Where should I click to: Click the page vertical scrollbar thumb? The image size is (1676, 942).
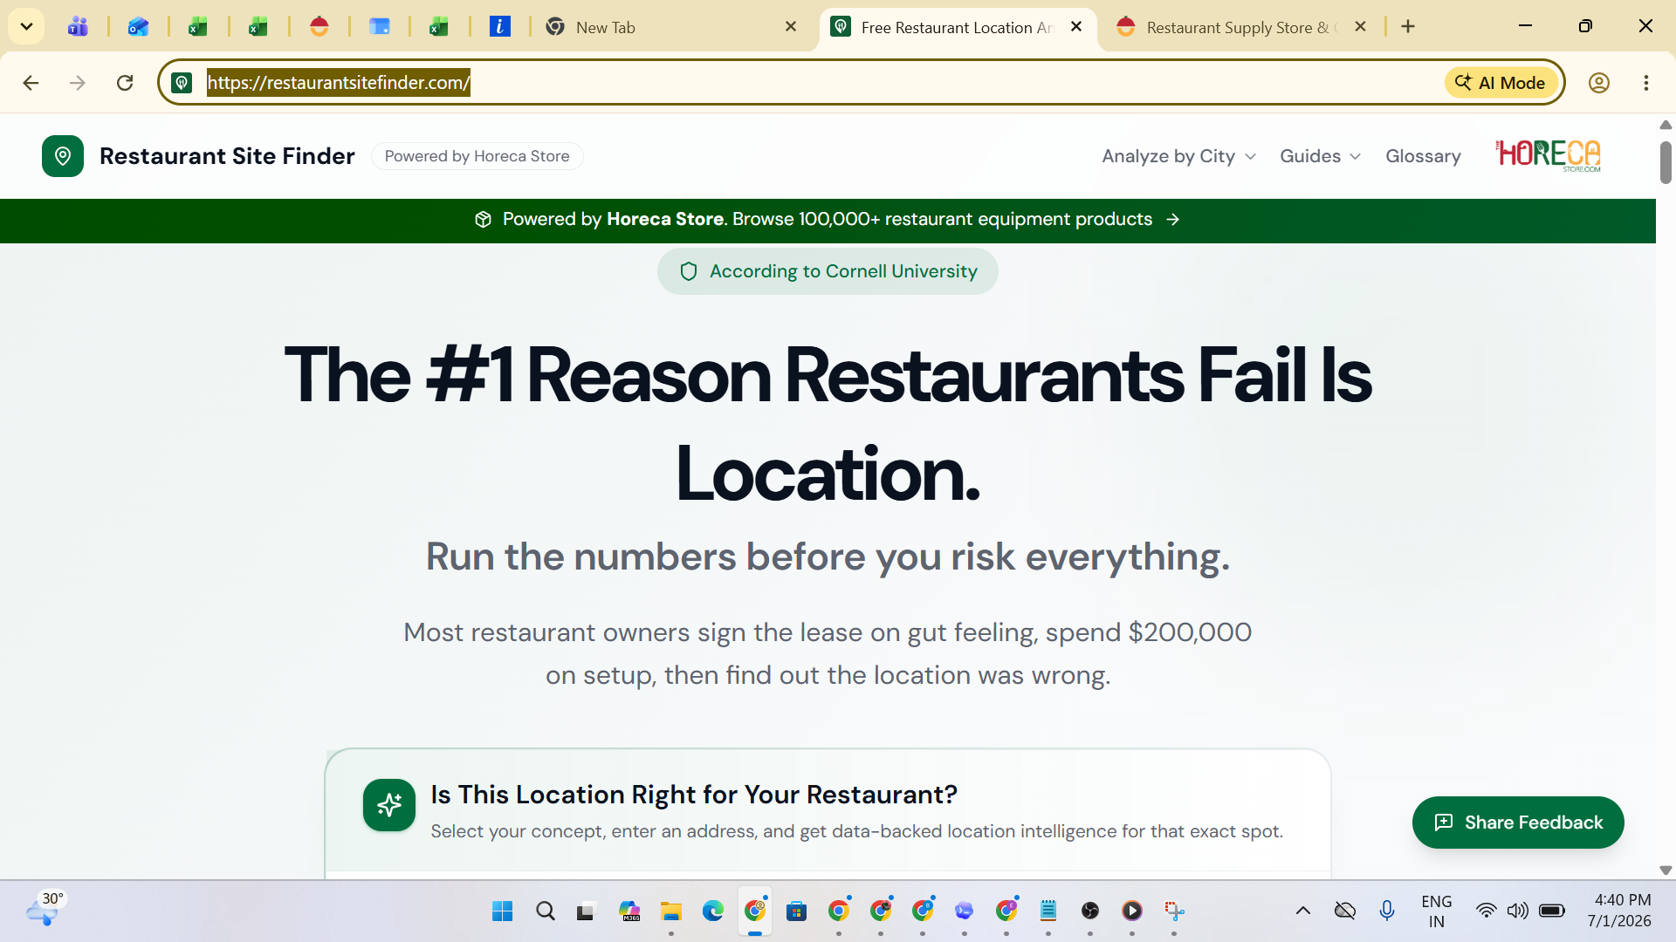[x=1666, y=162]
